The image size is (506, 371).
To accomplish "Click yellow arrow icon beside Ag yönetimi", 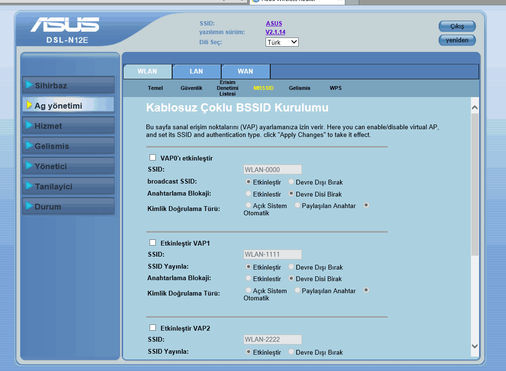I will [29, 105].
